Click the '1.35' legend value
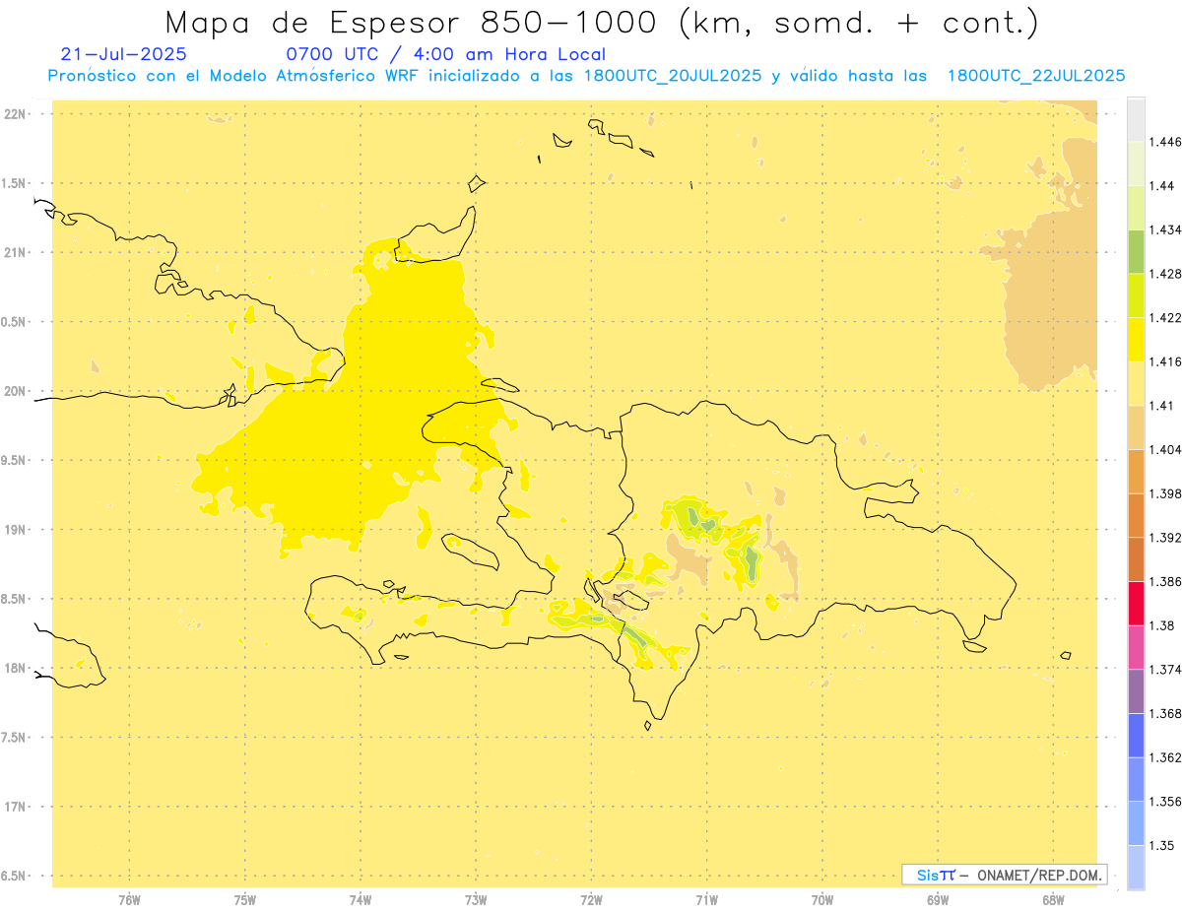 click(1161, 845)
